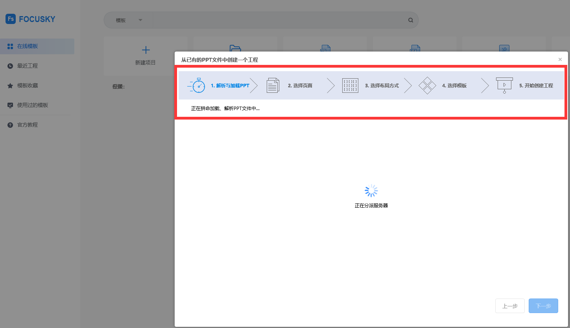Viewport: 570px width, 328px height.
Task: Open 在线模板 in the sidebar
Action: click(x=37, y=46)
